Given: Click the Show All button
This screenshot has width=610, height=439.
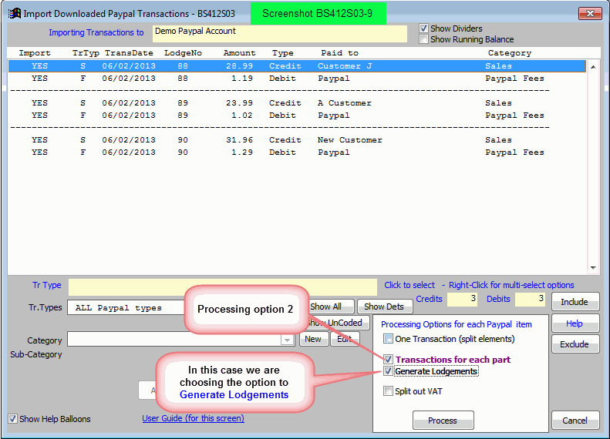Looking at the screenshot, I should click(332, 307).
